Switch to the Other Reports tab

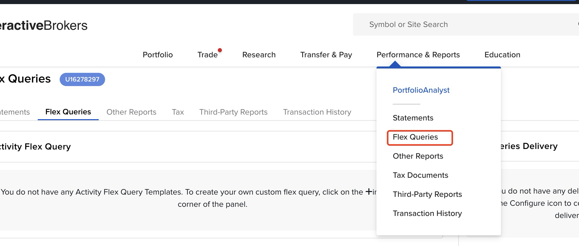coord(131,112)
